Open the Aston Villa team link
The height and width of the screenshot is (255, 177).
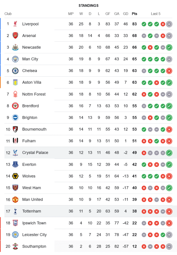32,82
